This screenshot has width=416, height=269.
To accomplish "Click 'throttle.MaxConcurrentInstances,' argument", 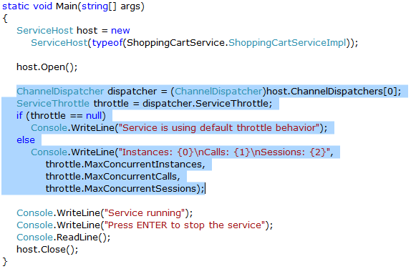I will [x=125, y=165].
